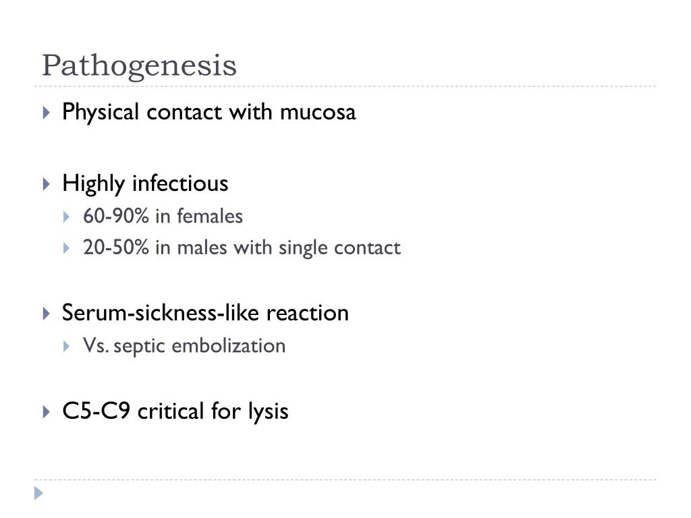Click the small arrow bullet before 60-90%
Image resolution: width=691 pixels, height=518 pixels.
[67, 217]
